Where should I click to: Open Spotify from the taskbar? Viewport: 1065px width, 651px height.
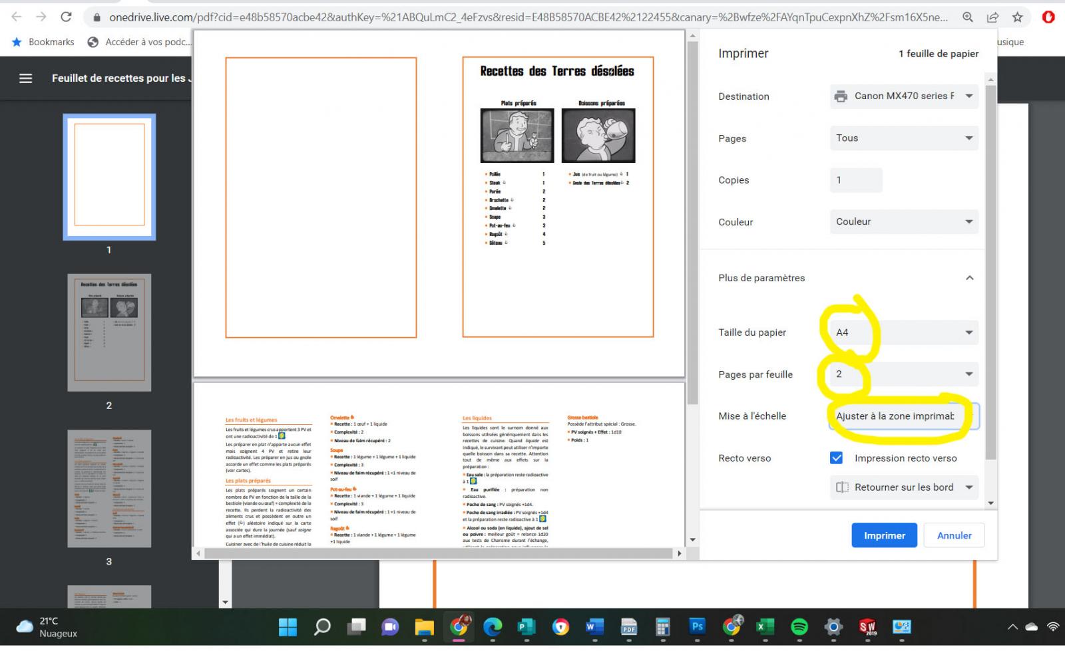799,626
